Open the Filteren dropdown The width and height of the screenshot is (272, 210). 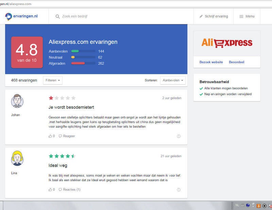click(x=53, y=80)
